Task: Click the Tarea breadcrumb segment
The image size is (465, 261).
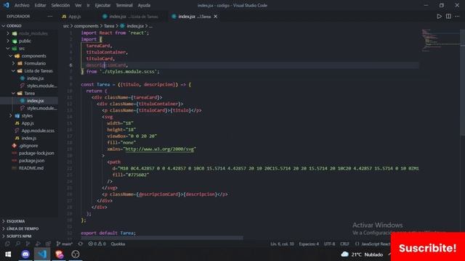Action: pyautogui.click(x=109, y=26)
